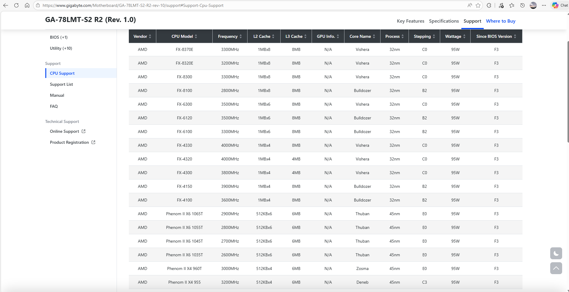Open the favorites list
Image resolution: width=569 pixels, height=292 pixels.
tap(512, 5)
